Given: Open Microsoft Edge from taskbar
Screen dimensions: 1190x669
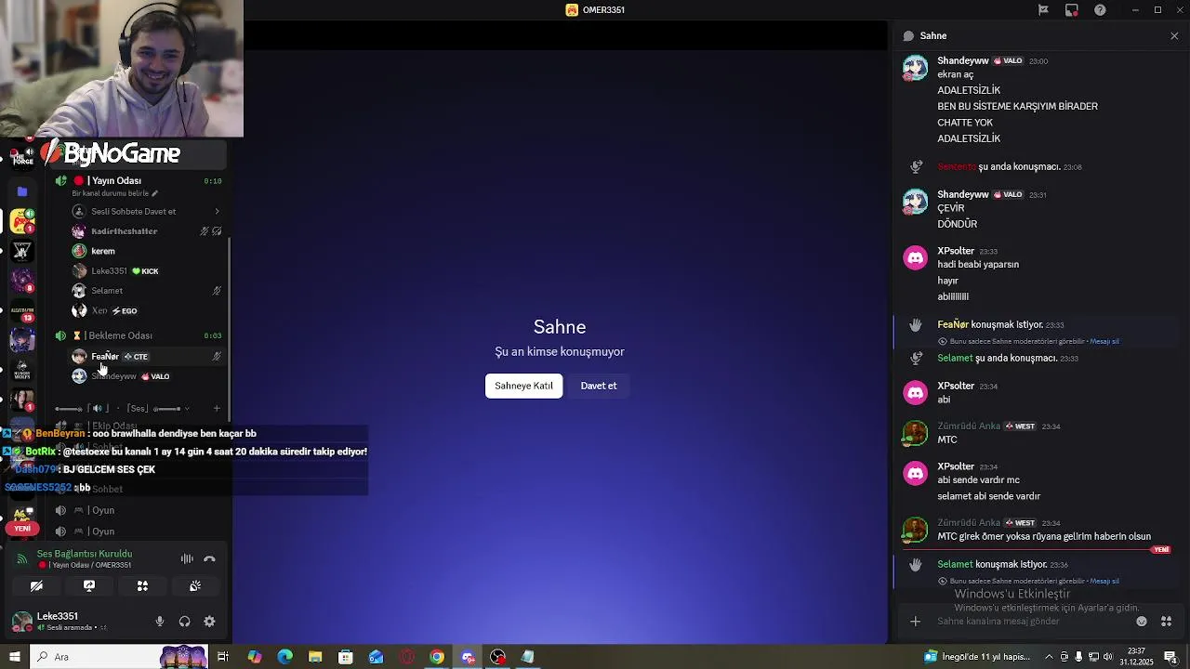Looking at the screenshot, I should (x=284, y=657).
